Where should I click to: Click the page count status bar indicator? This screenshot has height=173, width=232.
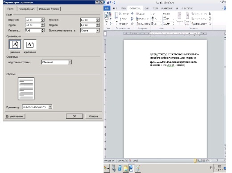(x=109, y=161)
